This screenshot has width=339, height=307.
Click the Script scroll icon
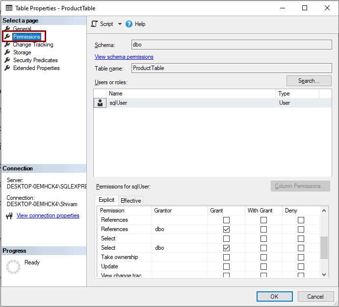tap(94, 24)
